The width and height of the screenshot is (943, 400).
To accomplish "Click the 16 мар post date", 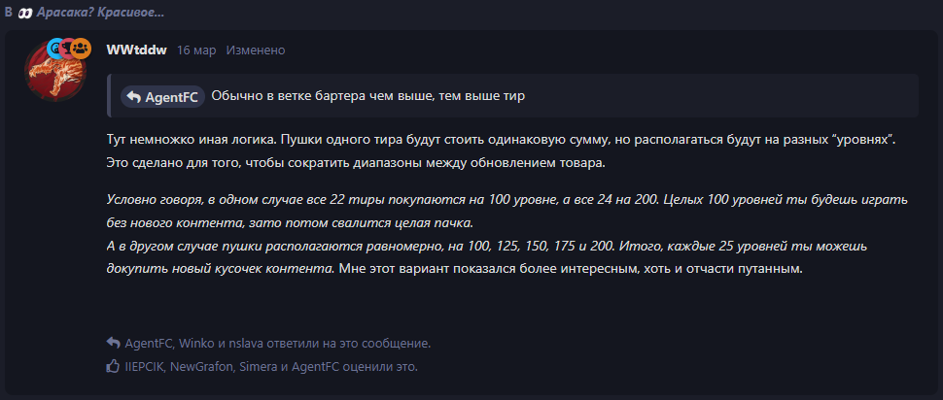I will point(196,50).
